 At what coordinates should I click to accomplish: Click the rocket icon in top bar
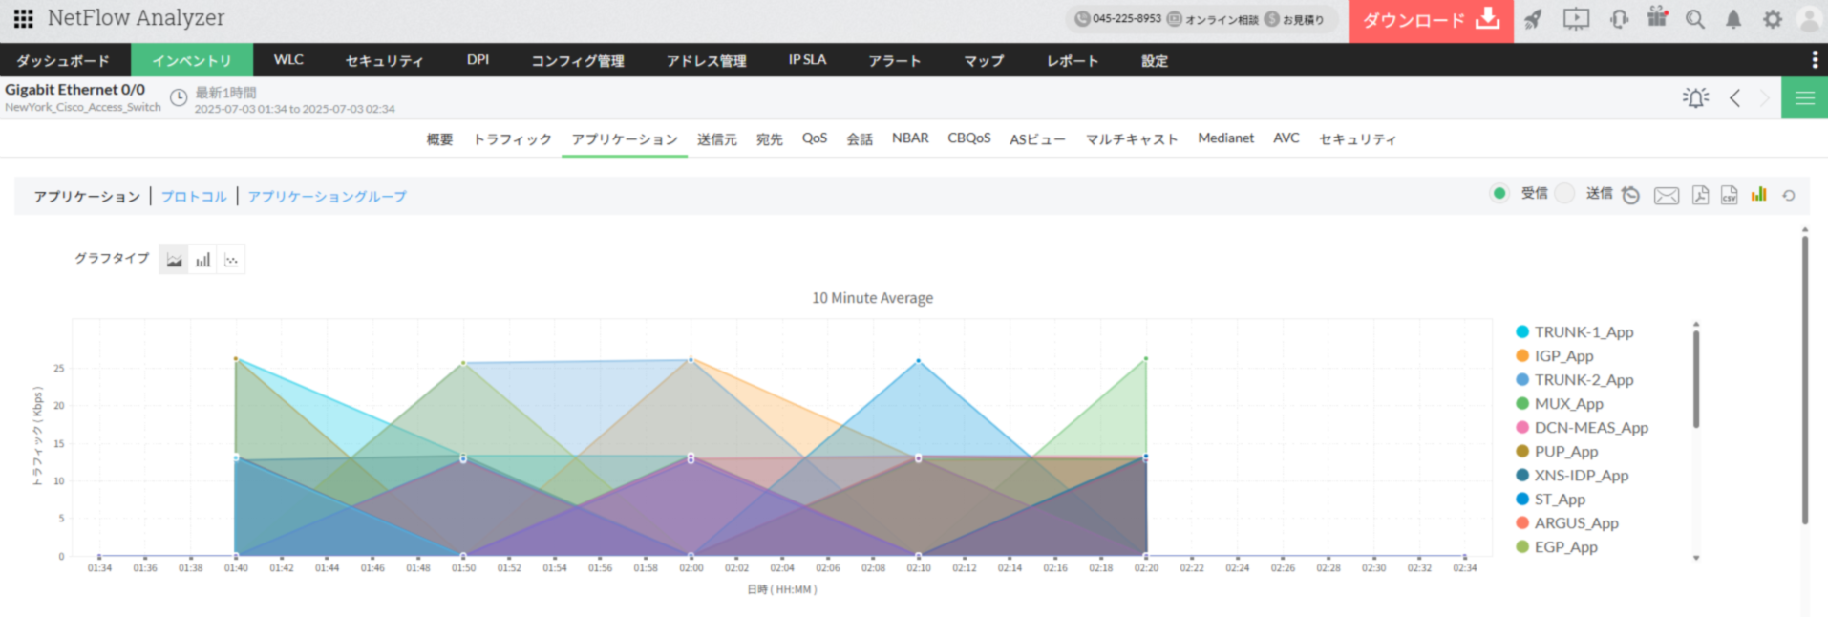pos(1533,19)
